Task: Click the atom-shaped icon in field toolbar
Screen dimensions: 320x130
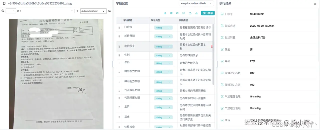Action: 171,13
